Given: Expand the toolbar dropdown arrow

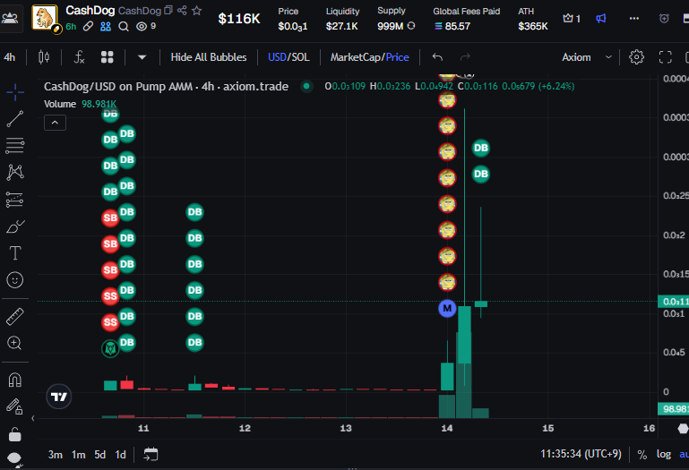Looking at the screenshot, I should click(x=142, y=57).
